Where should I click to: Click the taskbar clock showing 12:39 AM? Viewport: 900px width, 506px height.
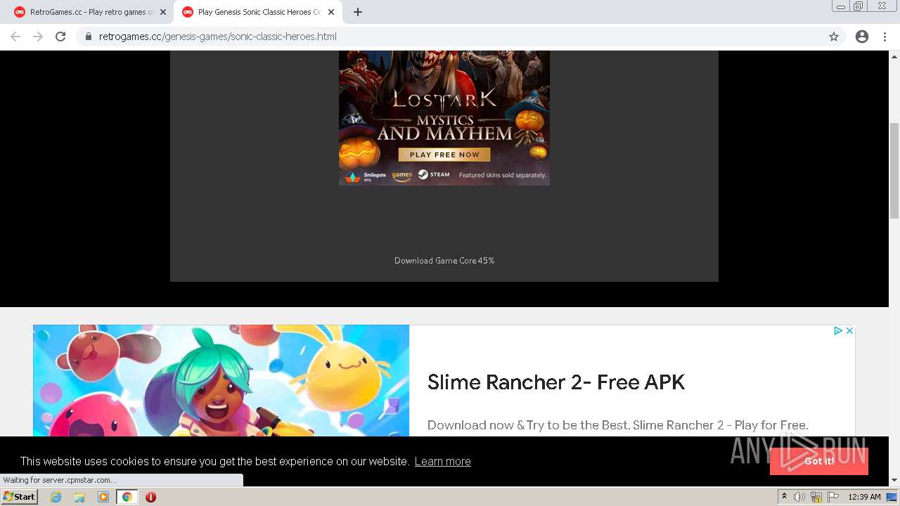(864, 497)
